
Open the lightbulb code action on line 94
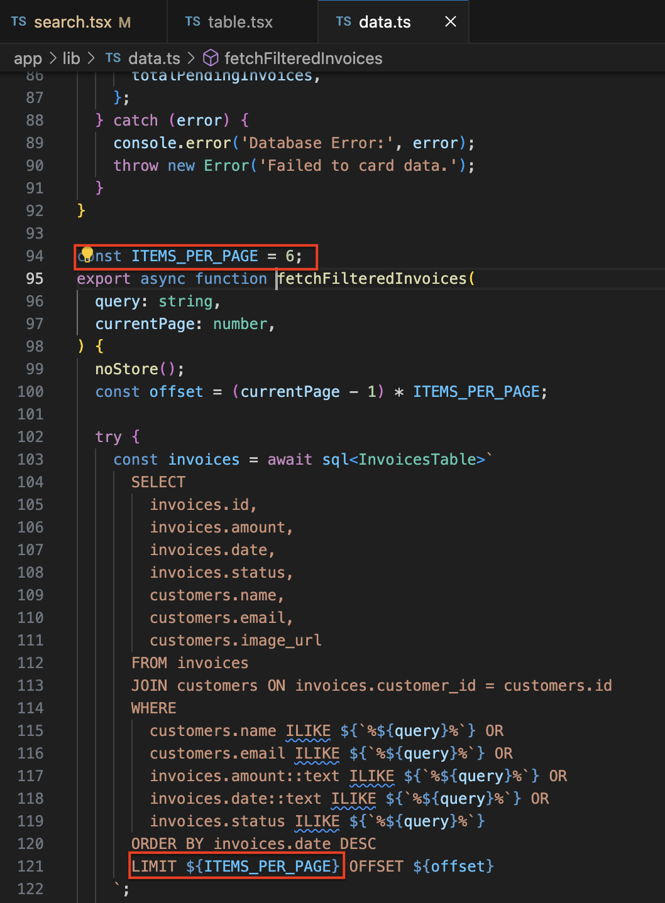tap(87, 254)
